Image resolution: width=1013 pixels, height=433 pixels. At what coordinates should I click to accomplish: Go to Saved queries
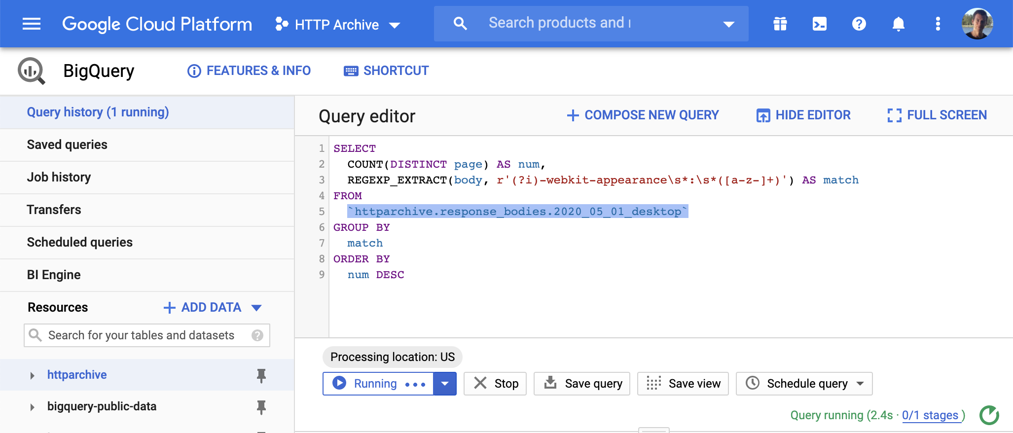coord(147,144)
